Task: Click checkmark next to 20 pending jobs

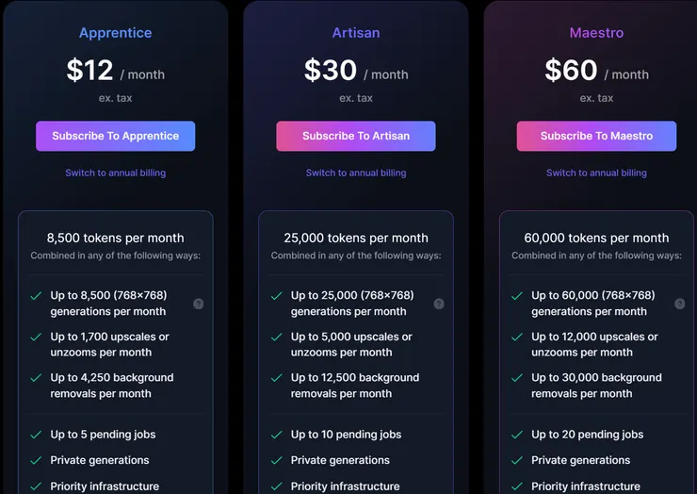Action: [x=517, y=435]
